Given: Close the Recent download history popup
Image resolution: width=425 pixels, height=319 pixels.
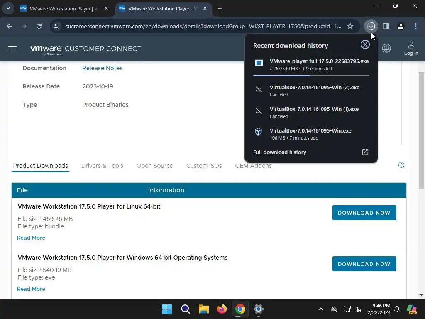Looking at the screenshot, I should 365,44.
